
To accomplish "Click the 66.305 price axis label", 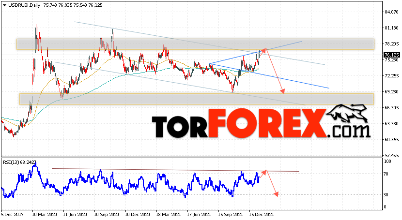I will (x=392, y=108).
